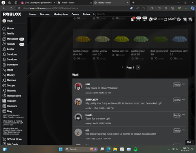Click the Windows taskbar search box
Image resolution: width=196 pixels, height=153 pixels.
[x=81, y=149]
